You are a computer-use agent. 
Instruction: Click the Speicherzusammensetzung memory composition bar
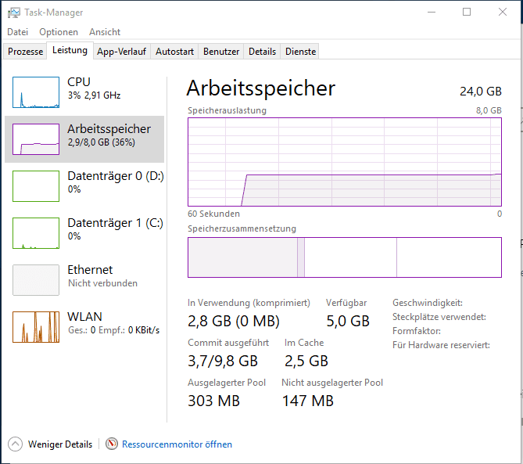[x=344, y=257]
